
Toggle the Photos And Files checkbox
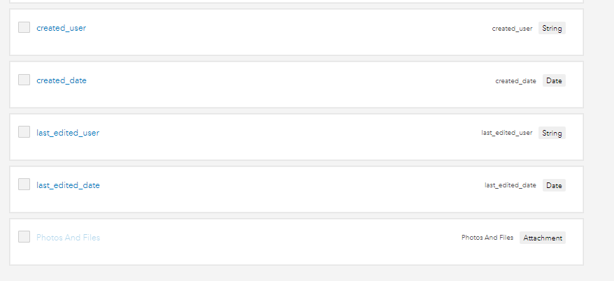(x=24, y=237)
